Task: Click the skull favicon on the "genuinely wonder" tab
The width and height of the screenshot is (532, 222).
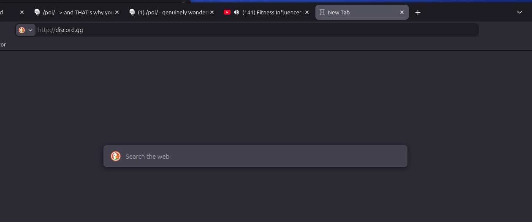Action: click(132, 12)
